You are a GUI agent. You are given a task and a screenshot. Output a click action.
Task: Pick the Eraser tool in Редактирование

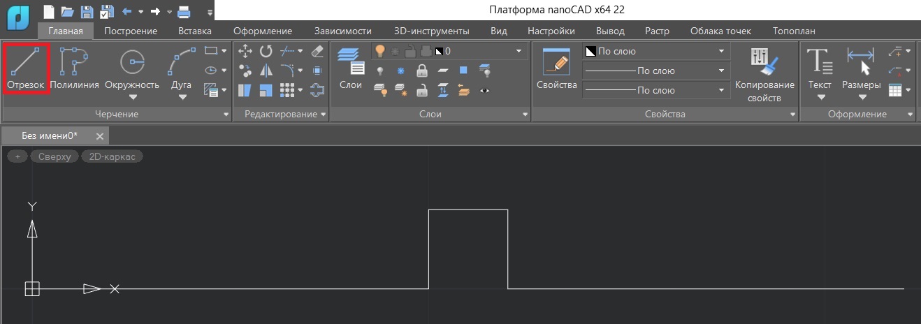pos(317,51)
